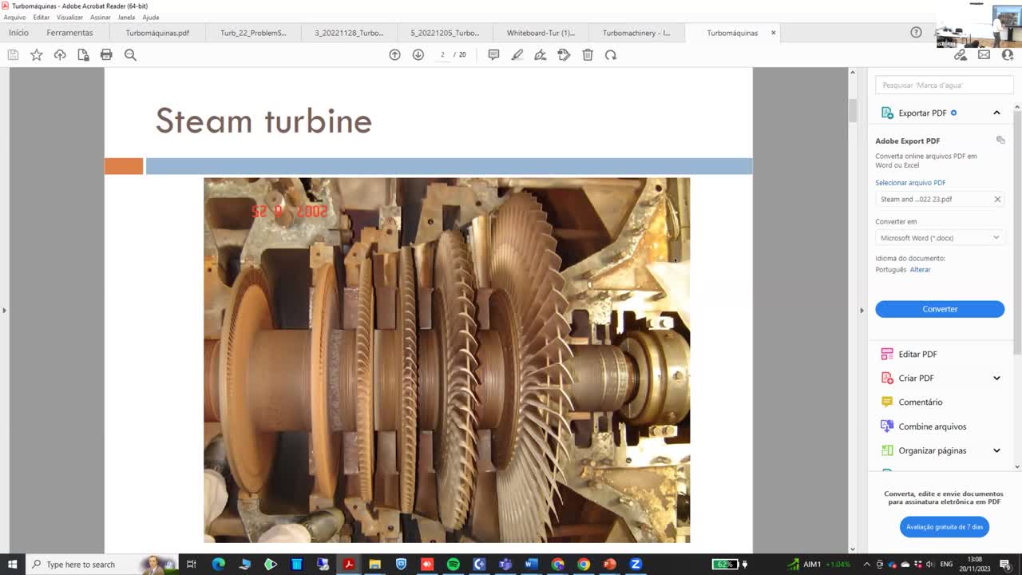The height and width of the screenshot is (575, 1022).
Task: Open the comment note tool
Action: [493, 55]
